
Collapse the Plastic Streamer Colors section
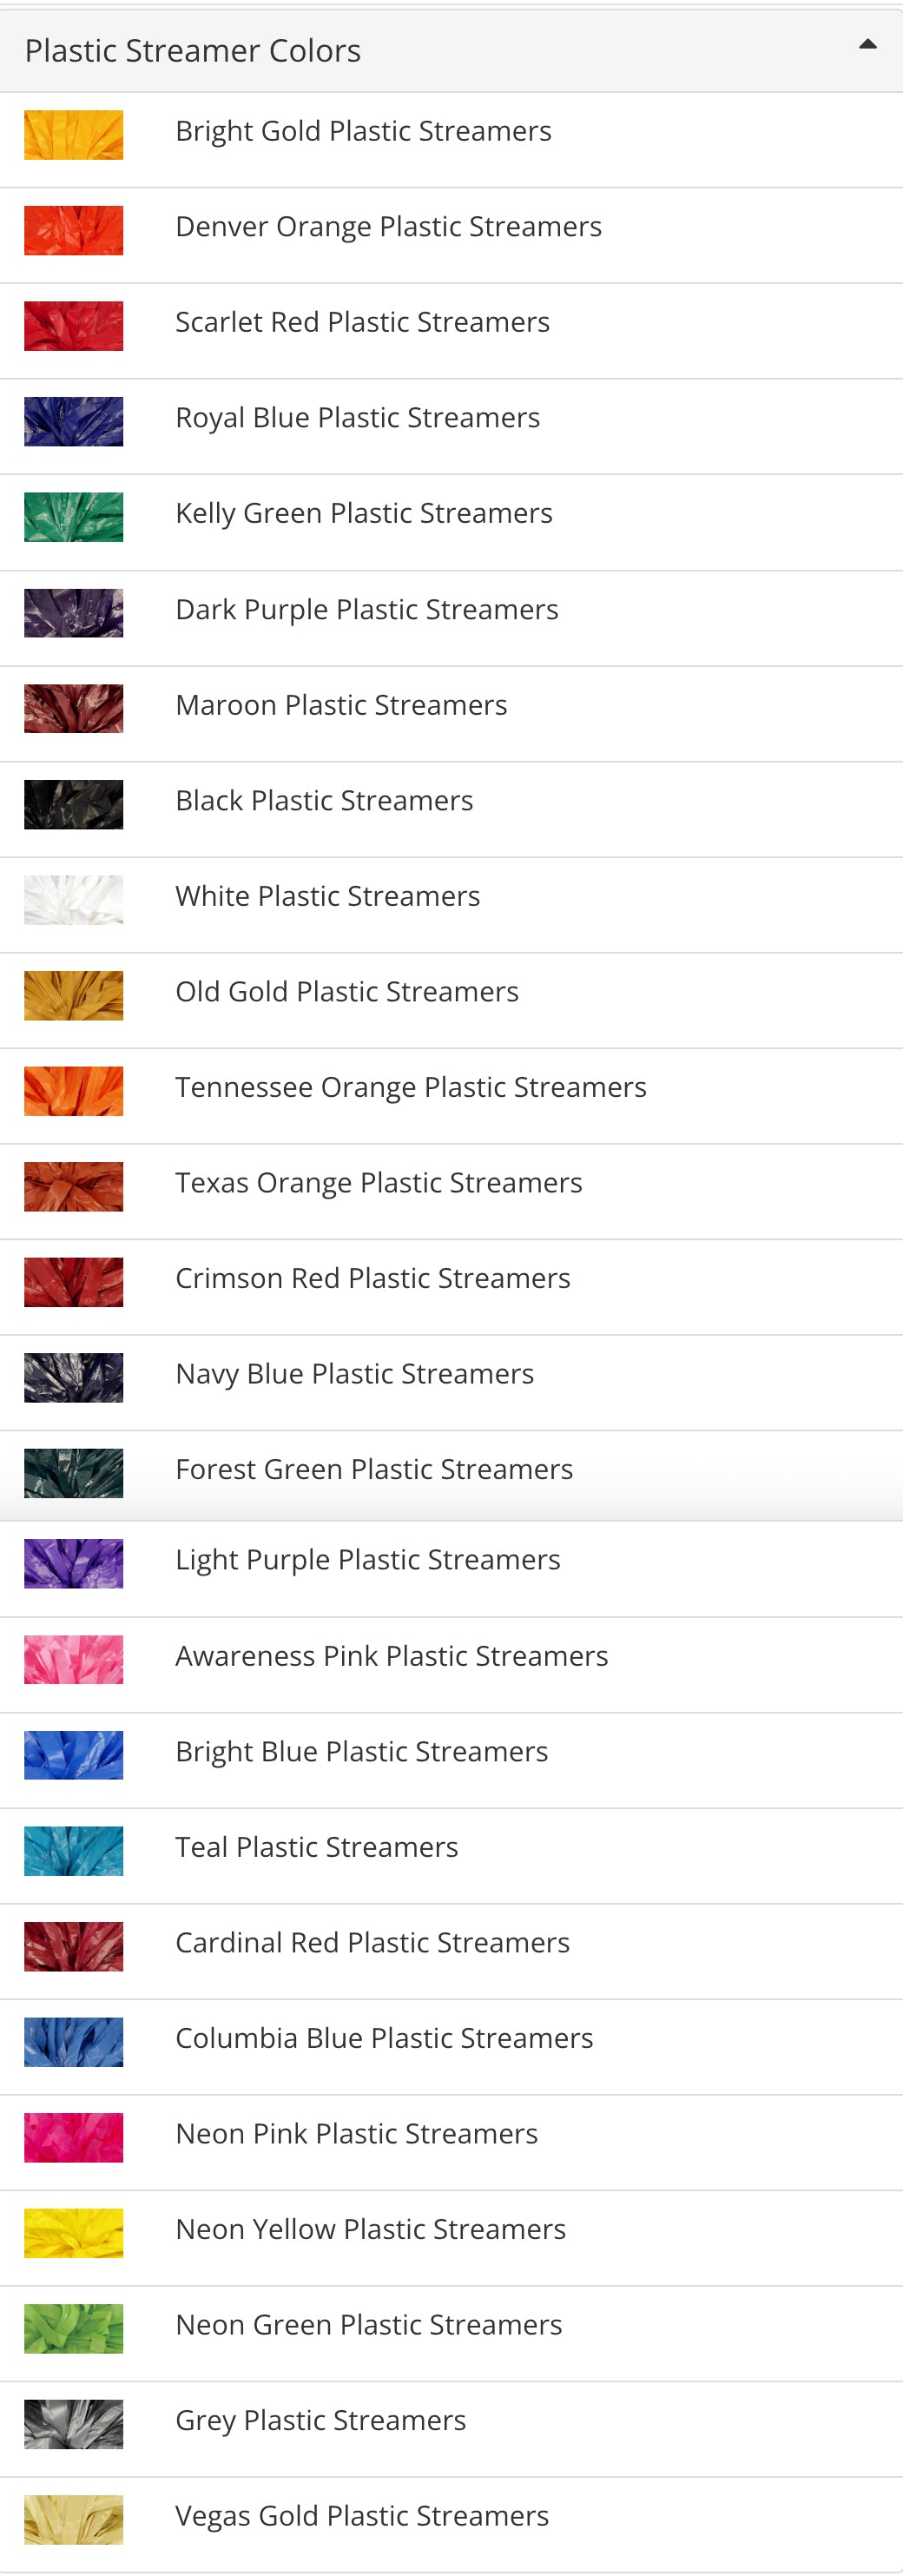(867, 44)
